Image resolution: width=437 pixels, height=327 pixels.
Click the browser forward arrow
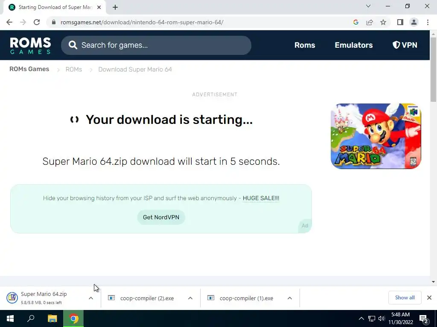23,22
